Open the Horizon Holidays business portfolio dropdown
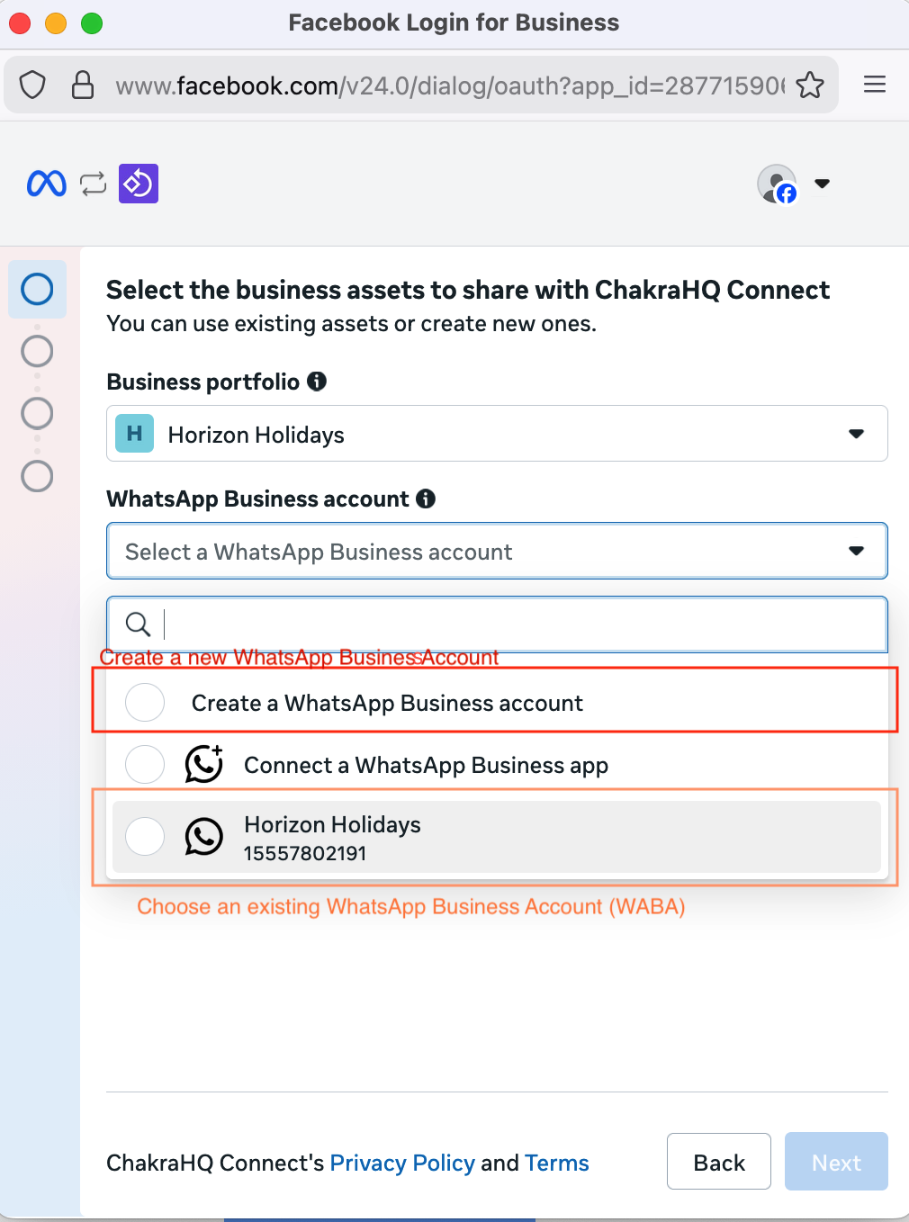Screen dimensions: 909x1222 click(x=497, y=434)
